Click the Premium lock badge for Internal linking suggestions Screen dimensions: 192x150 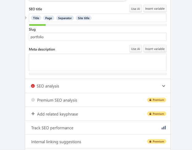157,141
